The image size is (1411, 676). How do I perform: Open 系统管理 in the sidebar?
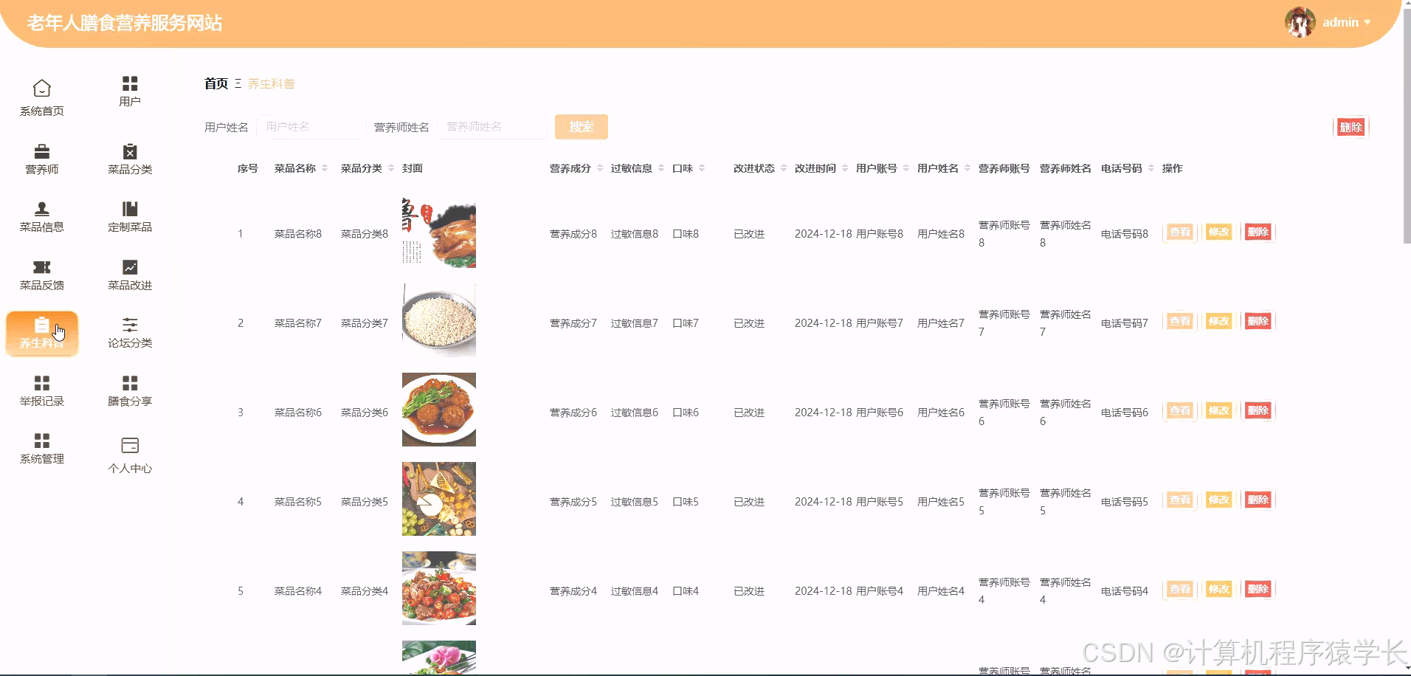coord(41,449)
